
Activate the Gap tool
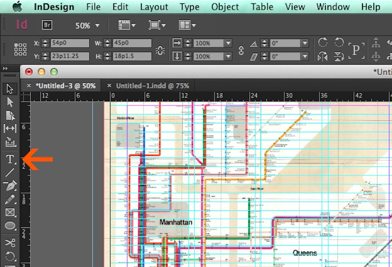pos(10,128)
